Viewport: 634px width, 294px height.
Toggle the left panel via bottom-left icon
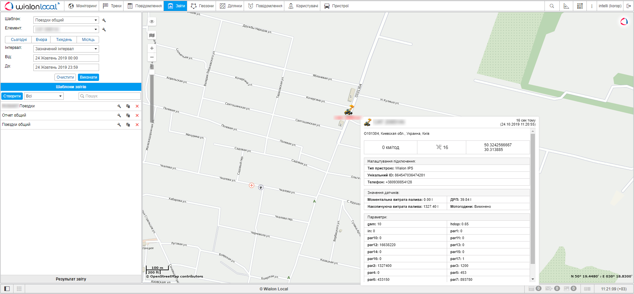point(7,289)
